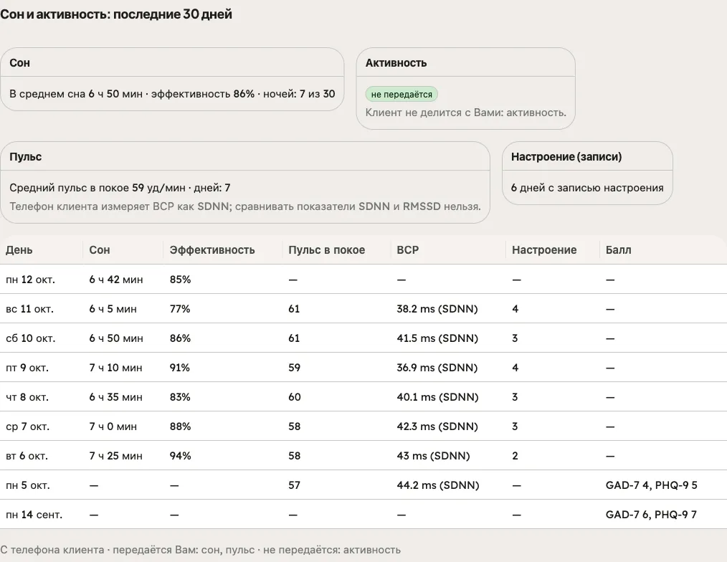Select the date cell "пт 9 окт."

[x=27, y=368]
